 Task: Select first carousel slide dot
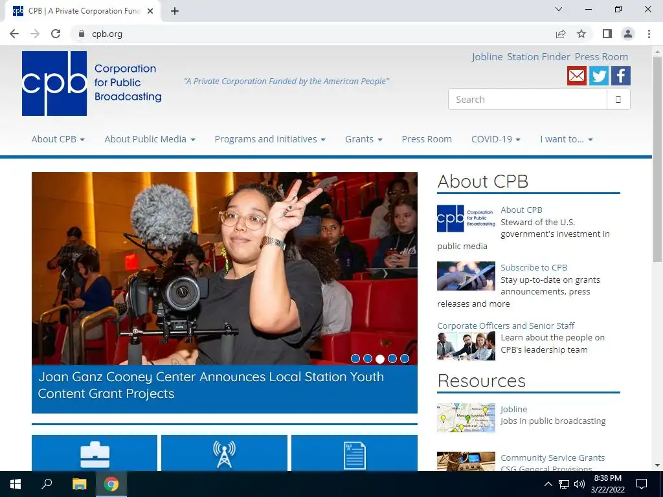click(355, 359)
